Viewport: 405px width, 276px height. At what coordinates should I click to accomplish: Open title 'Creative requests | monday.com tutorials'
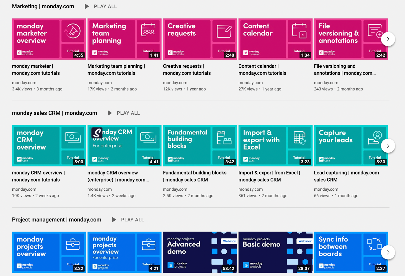[x=187, y=70]
